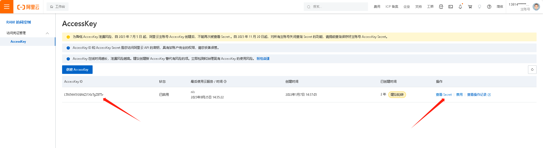The image size is (543, 148).
Task: Click the AccessKey ID column header
Action: pos(73,82)
